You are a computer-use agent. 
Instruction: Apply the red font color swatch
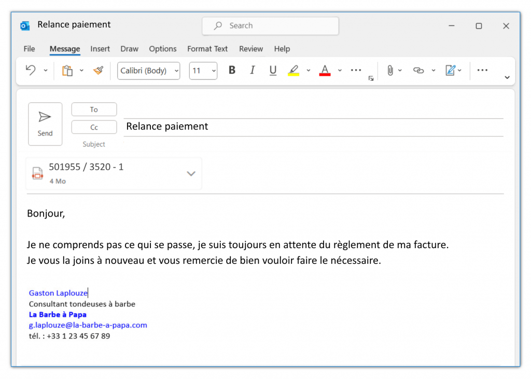click(x=325, y=71)
